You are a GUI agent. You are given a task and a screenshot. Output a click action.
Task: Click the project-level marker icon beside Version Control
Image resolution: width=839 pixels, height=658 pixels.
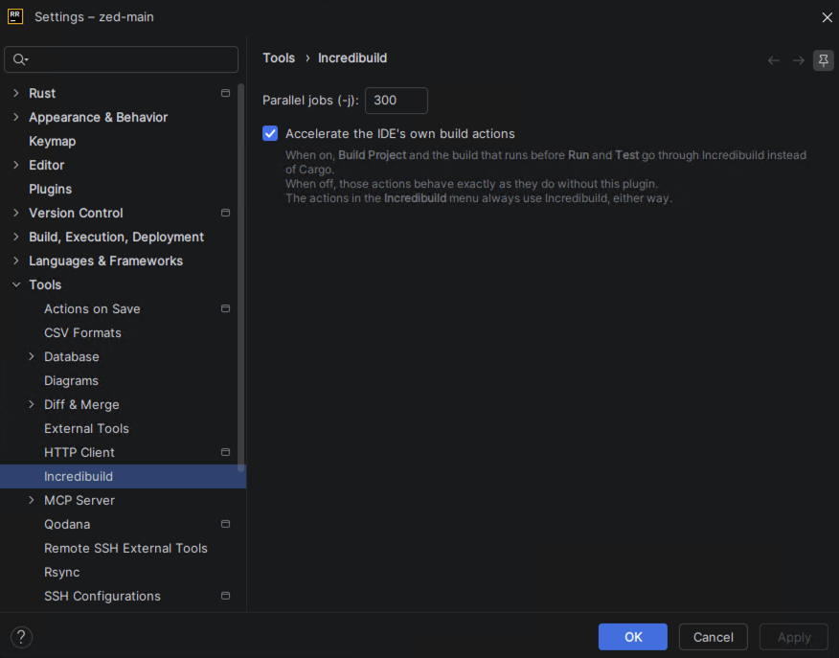[x=225, y=213]
